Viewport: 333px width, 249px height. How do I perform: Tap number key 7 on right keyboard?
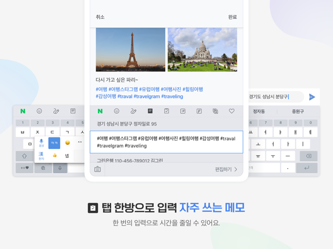[266, 122]
